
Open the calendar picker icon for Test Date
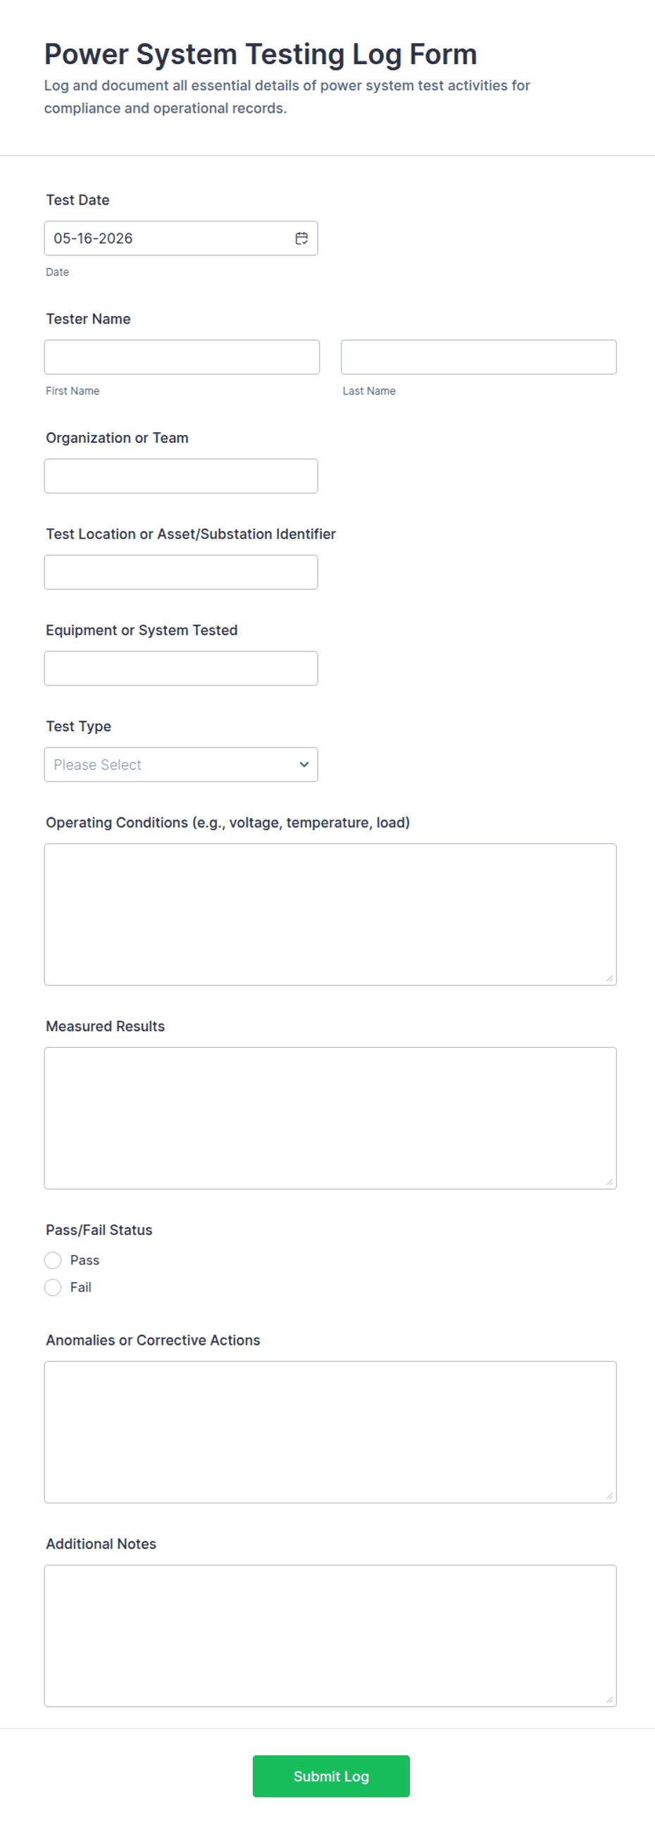pyautogui.click(x=301, y=238)
